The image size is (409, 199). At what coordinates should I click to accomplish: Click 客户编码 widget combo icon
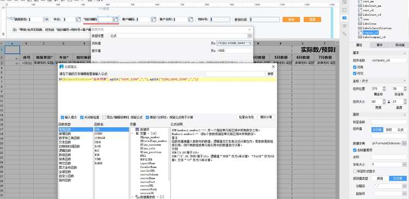[x=154, y=20]
